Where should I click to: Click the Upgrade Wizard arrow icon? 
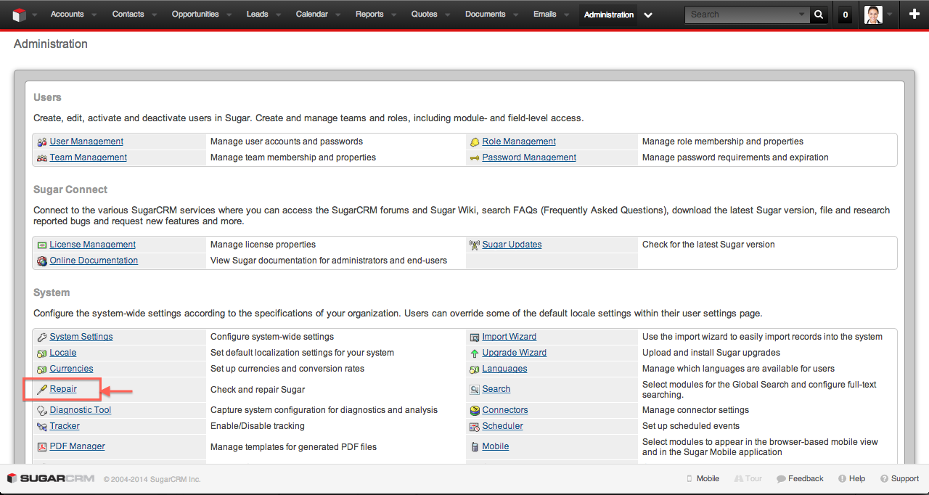pyautogui.click(x=475, y=353)
